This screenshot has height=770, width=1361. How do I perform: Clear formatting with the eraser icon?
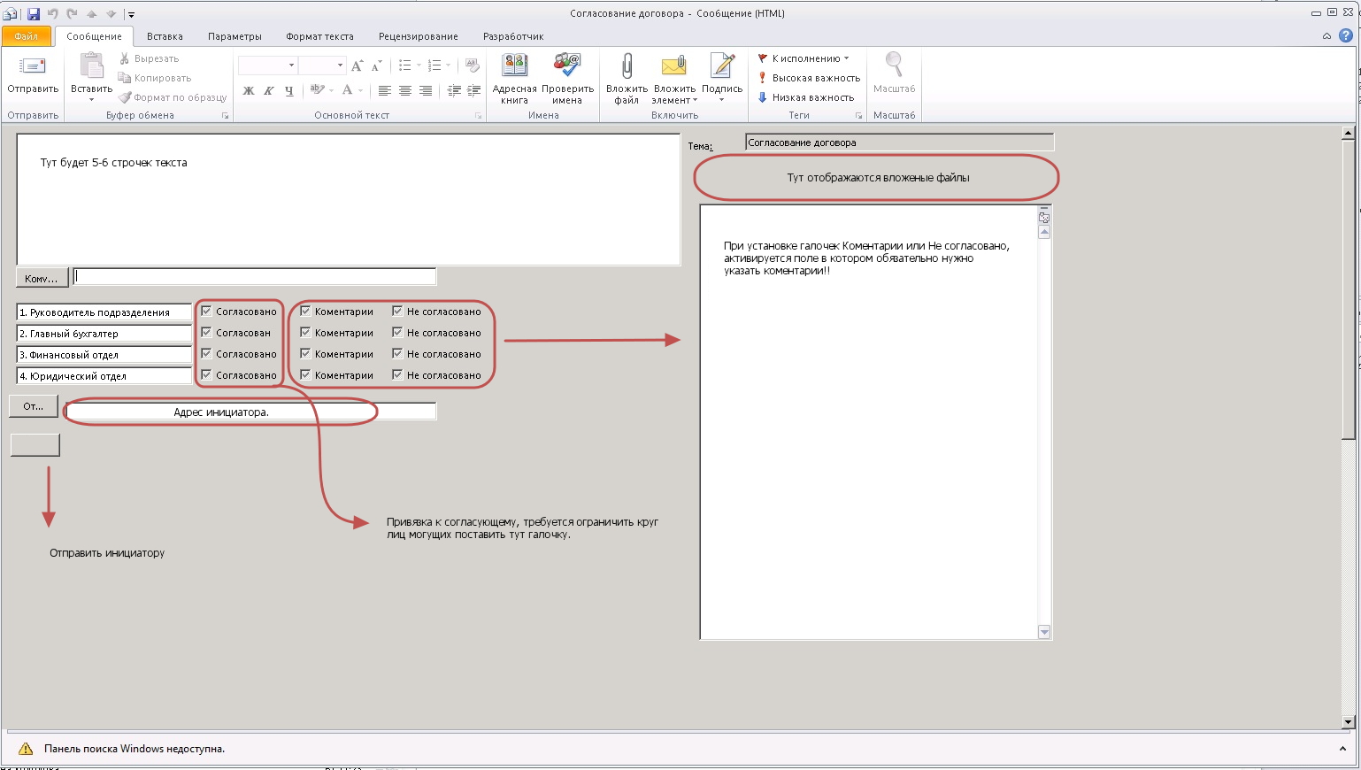click(473, 65)
